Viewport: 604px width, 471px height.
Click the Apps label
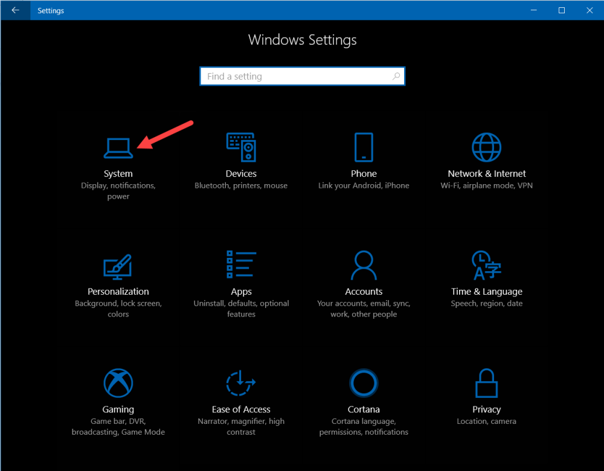[241, 292]
